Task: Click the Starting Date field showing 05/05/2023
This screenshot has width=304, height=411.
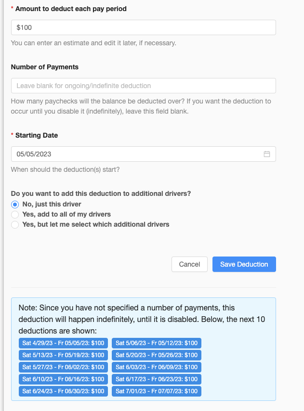Action: point(144,154)
